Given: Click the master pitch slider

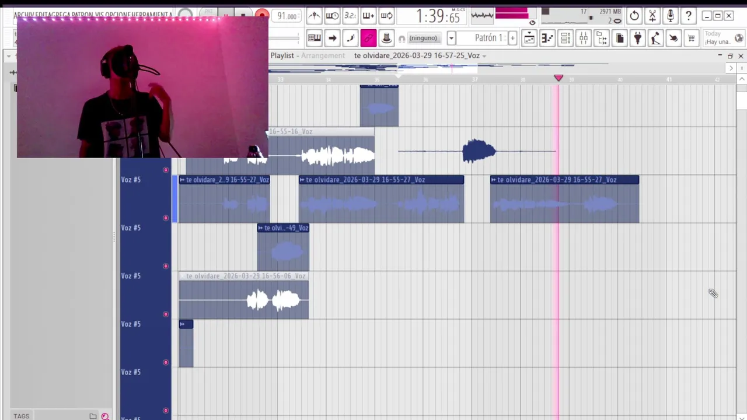Looking at the screenshot, I should tap(284, 38).
